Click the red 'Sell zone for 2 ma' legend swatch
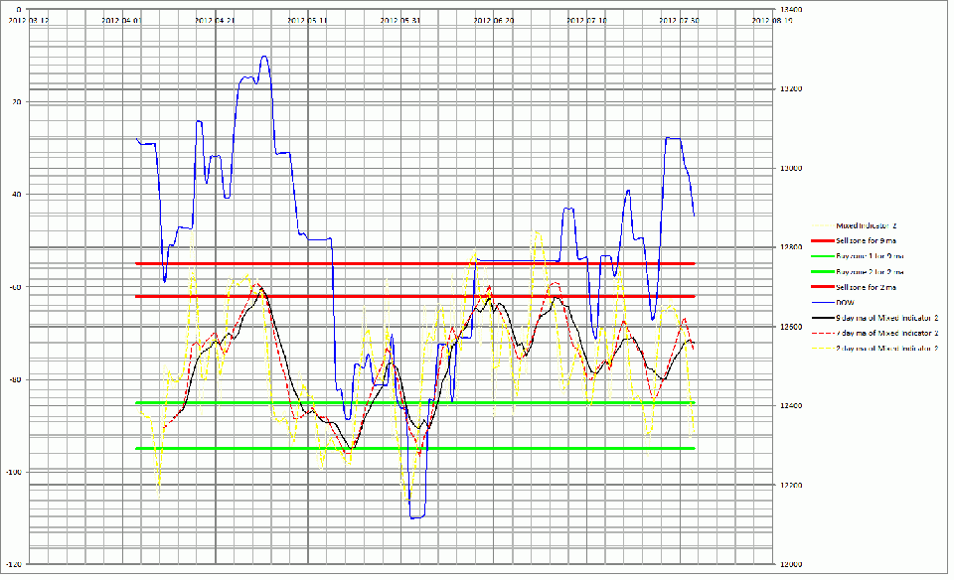954x580 pixels. [823, 287]
